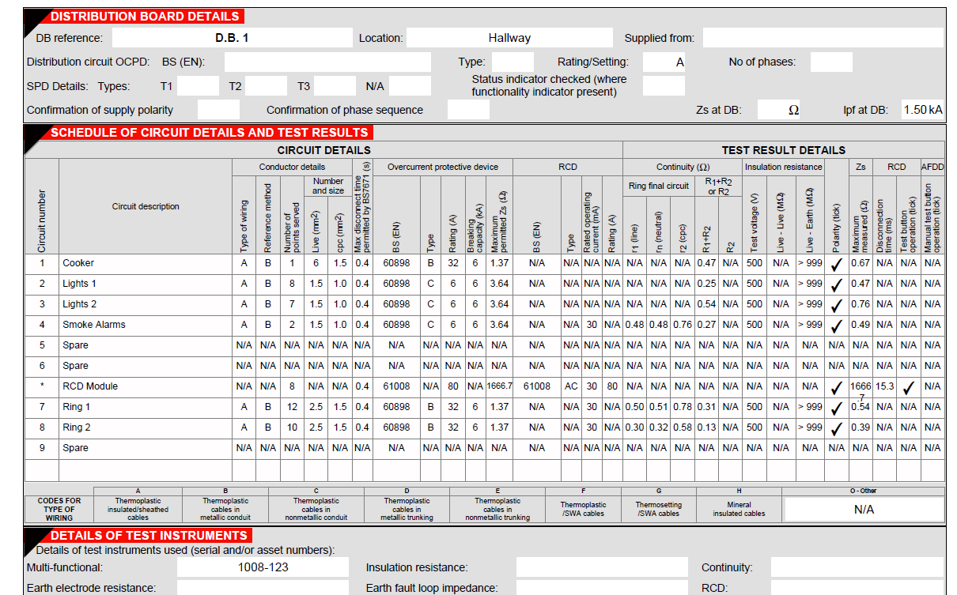Image resolution: width=957 pixels, height=595 pixels.
Task: Click the Multi-functional instrument field 1008-123
Action: click(x=263, y=567)
